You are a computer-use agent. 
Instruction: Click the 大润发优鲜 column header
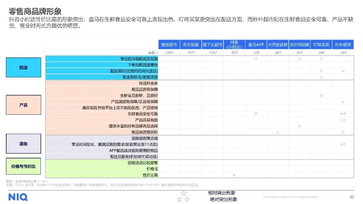click(x=278, y=45)
